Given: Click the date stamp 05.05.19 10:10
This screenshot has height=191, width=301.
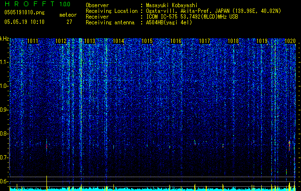Looking at the screenshot, I should (x=24, y=22).
